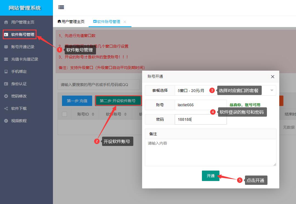Click the search box for username or phone
This screenshot has height=204, width=296.
[x=99, y=85]
